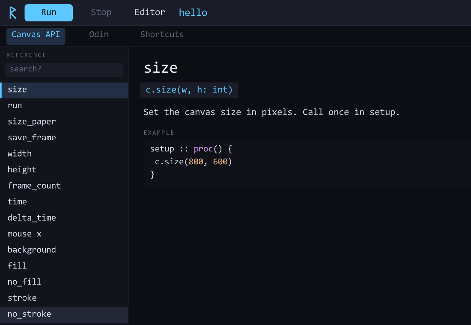Select size in the reference list
This screenshot has width=471, height=325.
tap(64, 90)
